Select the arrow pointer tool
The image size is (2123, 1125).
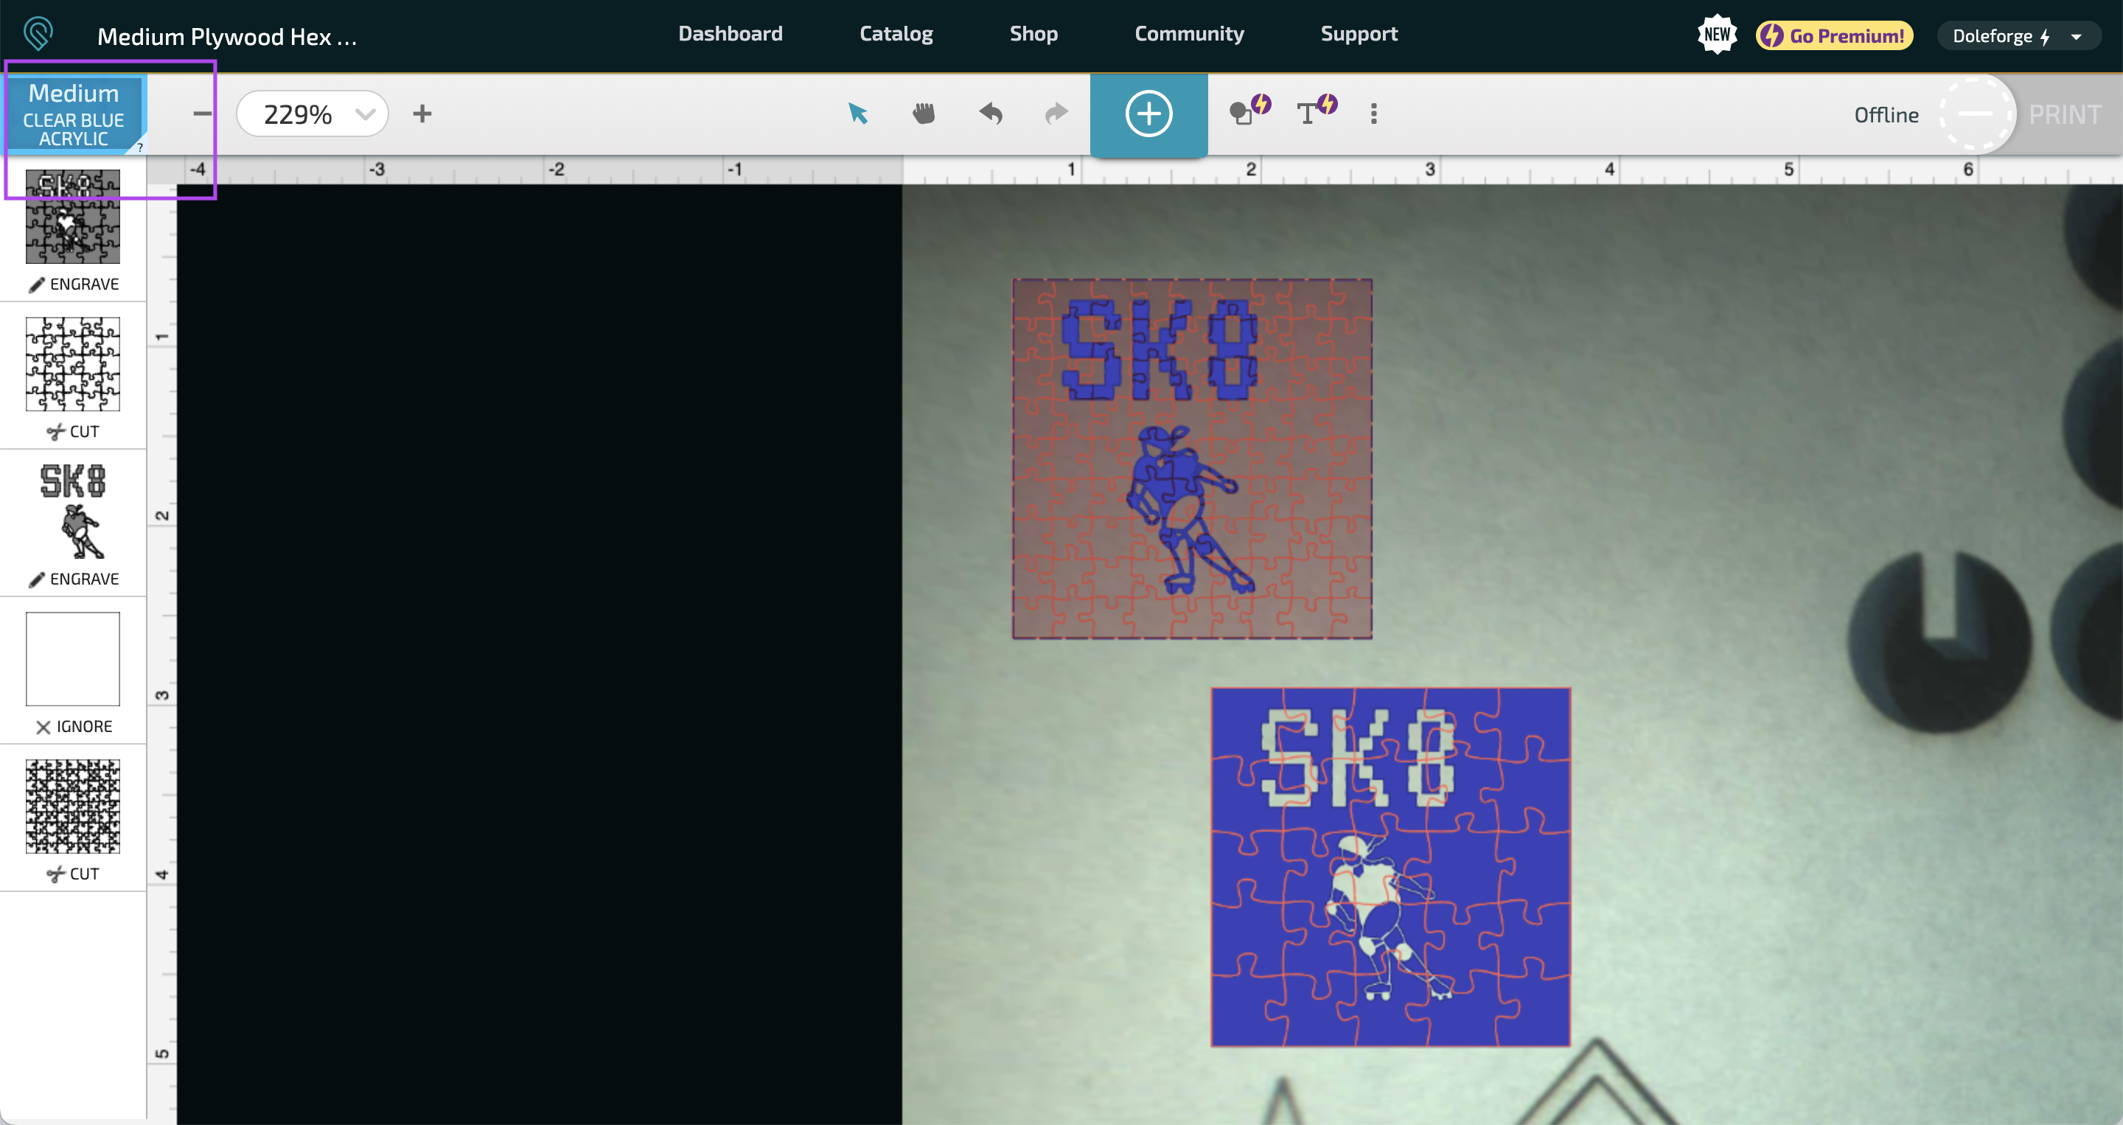(x=858, y=114)
